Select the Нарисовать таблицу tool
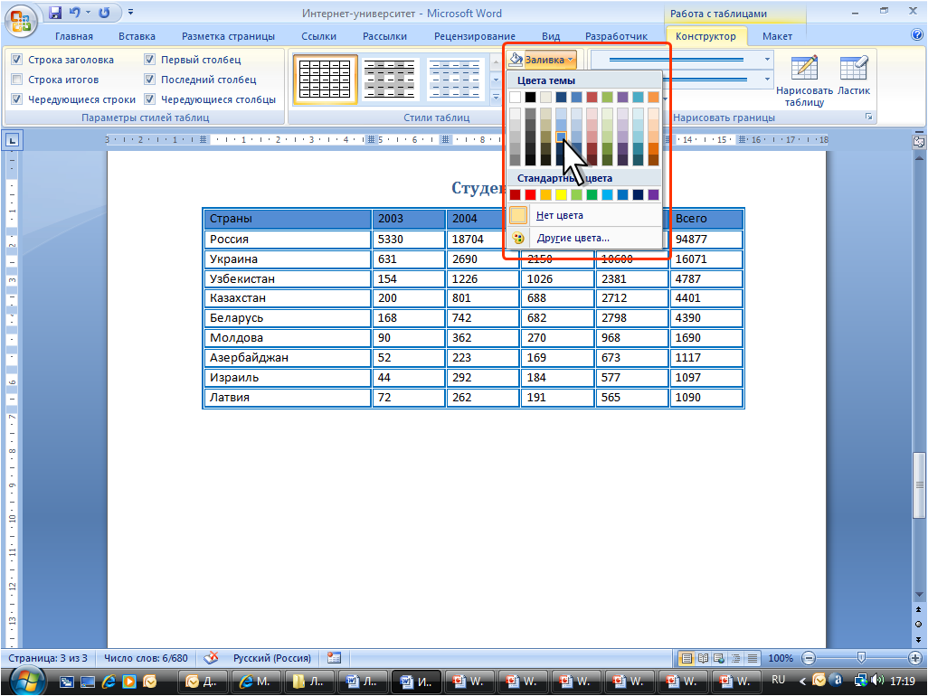Image resolution: width=928 pixels, height=696 pixels. 803,81
